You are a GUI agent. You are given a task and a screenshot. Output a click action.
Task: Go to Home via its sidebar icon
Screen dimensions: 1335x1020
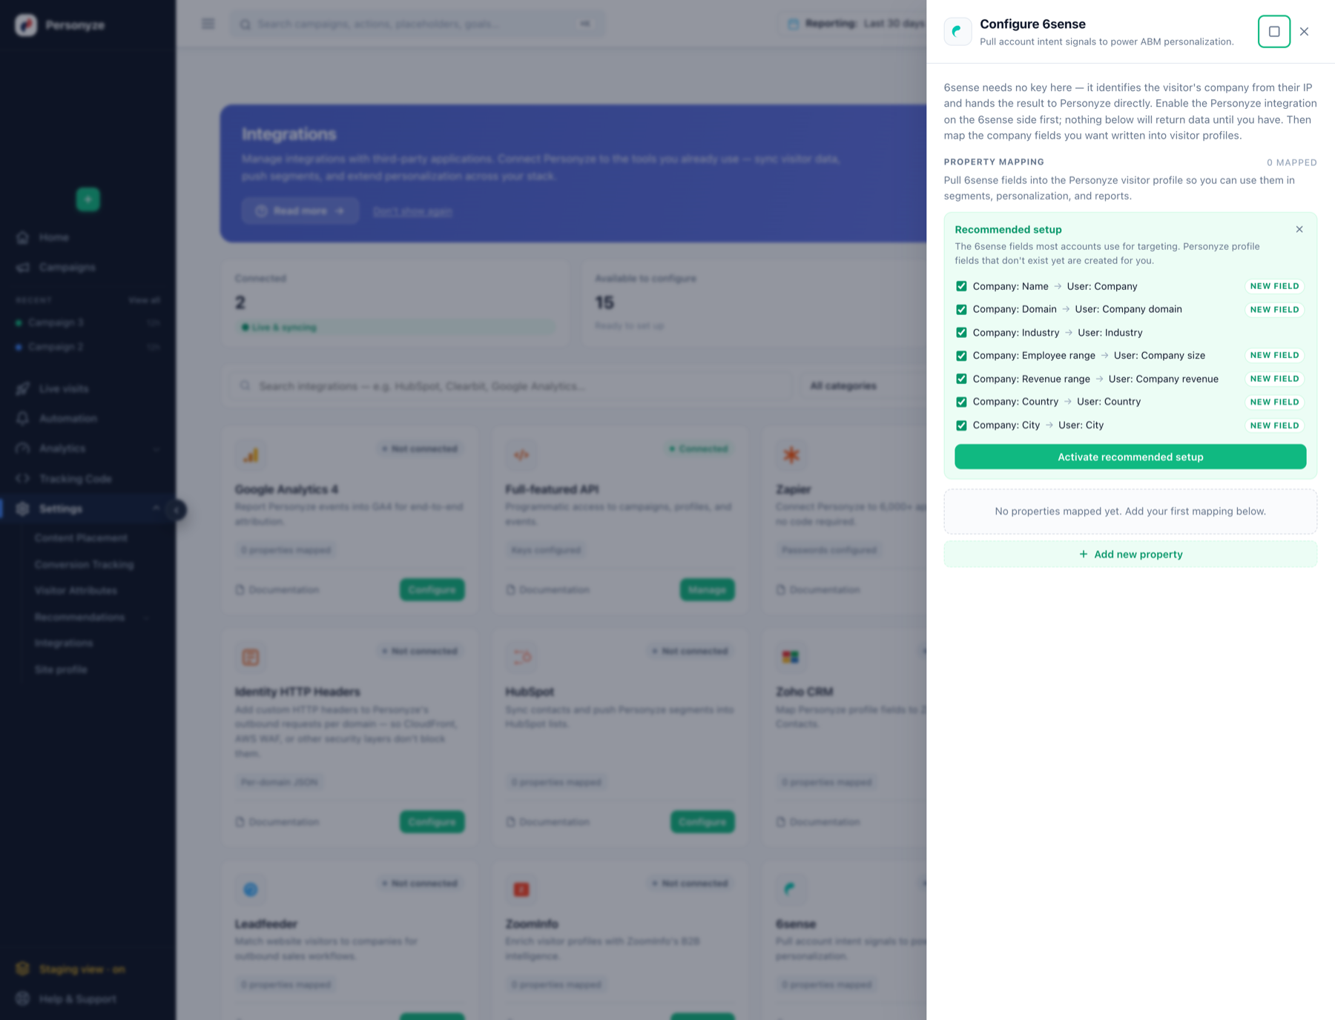23,237
